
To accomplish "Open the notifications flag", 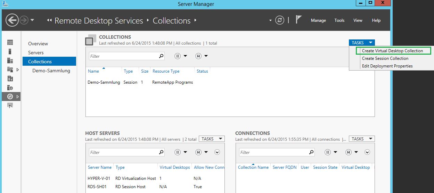I will pos(298,20).
